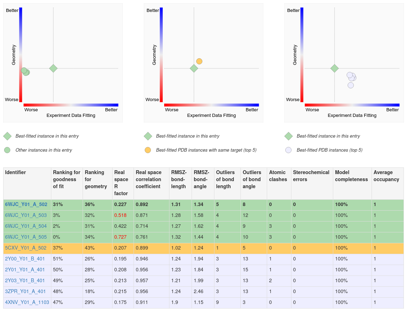The image size is (406, 311).
Task: Click the green diamond in right chart
Action: coord(334,68)
